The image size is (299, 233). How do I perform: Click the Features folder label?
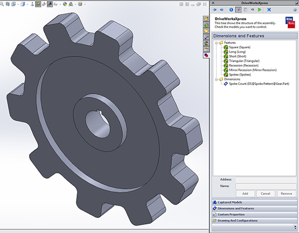point(230,43)
